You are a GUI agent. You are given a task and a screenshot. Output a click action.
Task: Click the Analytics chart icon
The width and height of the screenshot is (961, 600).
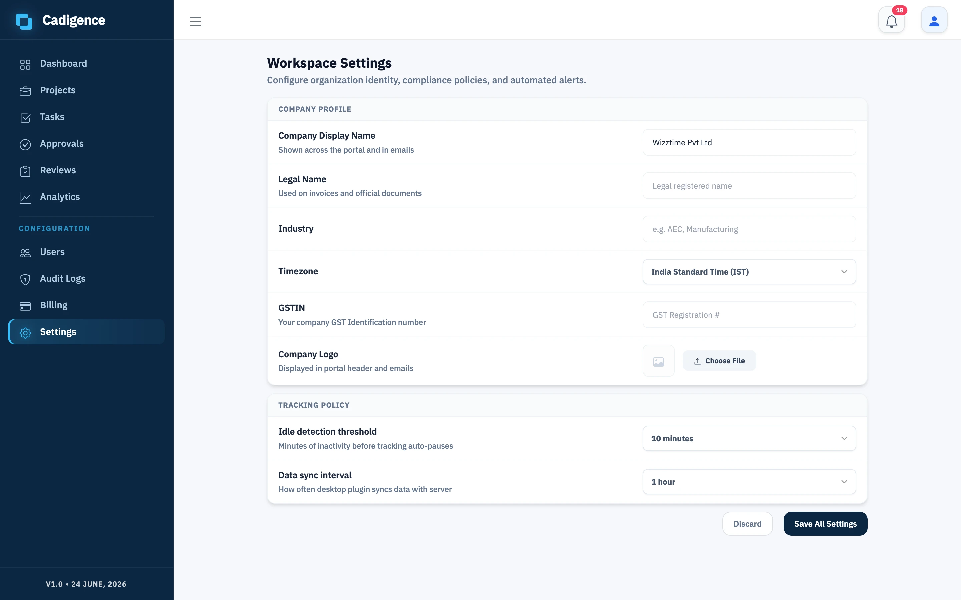(x=25, y=198)
